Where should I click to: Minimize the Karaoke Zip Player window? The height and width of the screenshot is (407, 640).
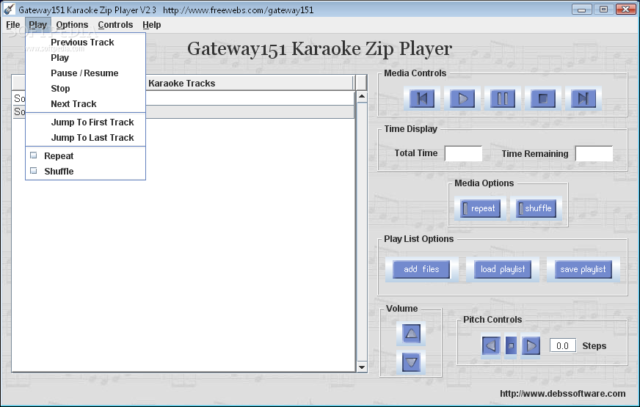(x=581, y=9)
